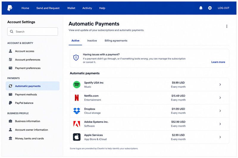Click the Learn more link
Image resolution: width=238 pixels, height=158 pixels.
click(218, 62)
